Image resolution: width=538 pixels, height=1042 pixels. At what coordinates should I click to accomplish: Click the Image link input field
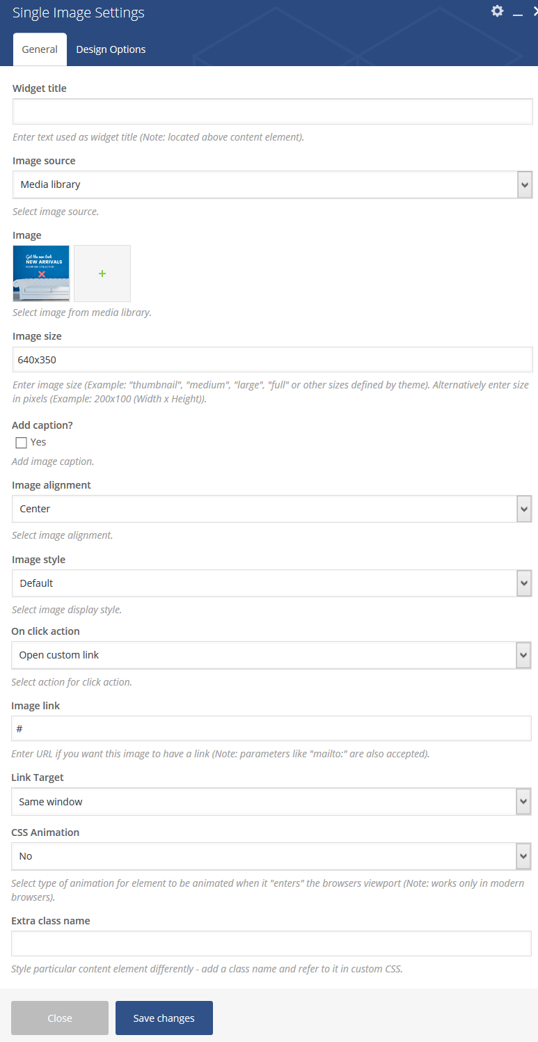point(271,729)
